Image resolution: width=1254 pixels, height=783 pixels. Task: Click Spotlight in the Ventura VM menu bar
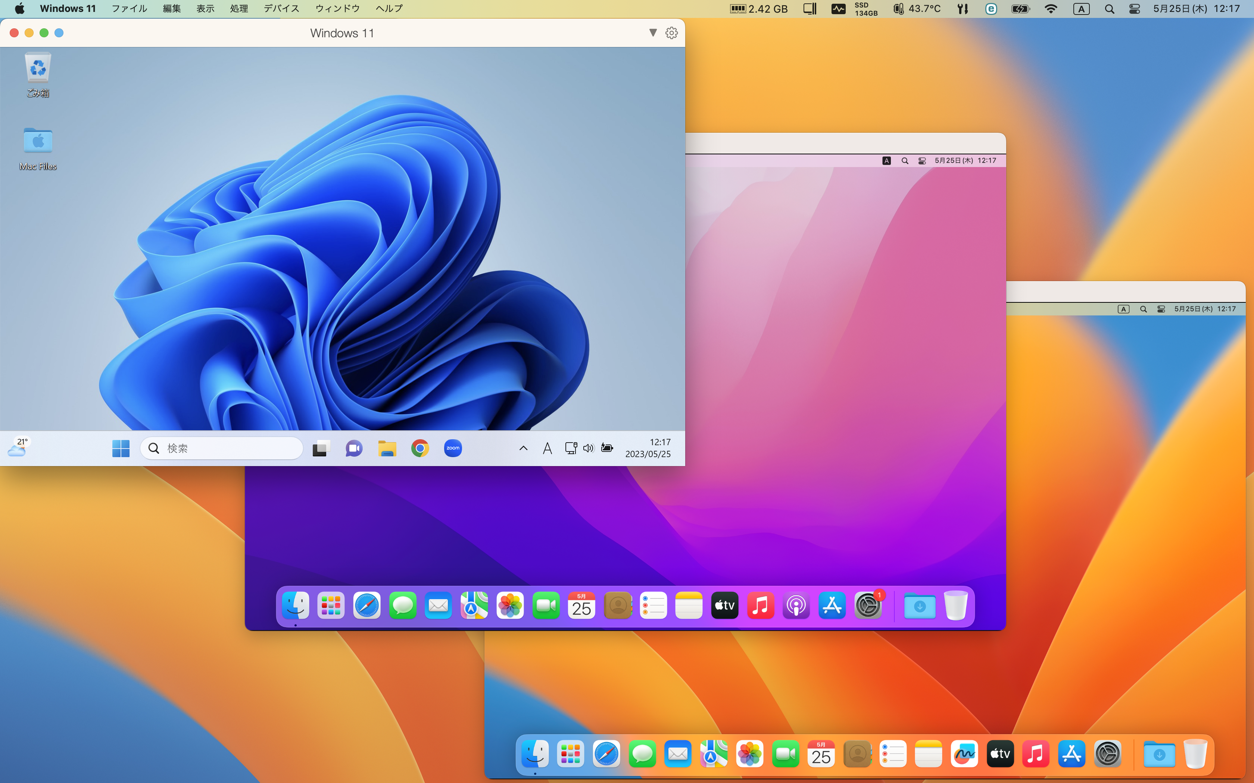tap(1143, 309)
